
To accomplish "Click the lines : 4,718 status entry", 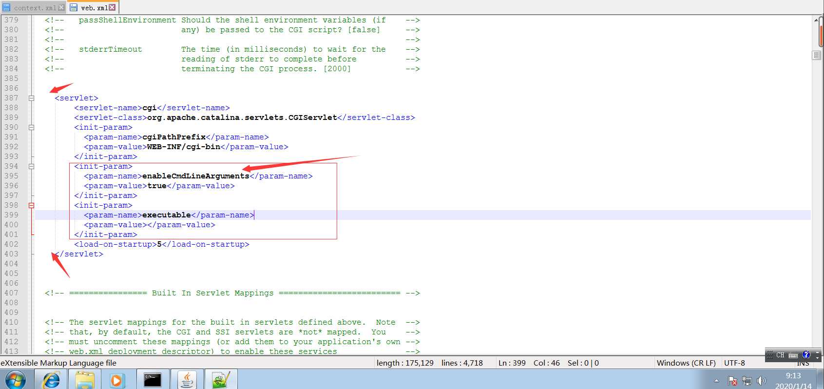I will click(x=462, y=363).
